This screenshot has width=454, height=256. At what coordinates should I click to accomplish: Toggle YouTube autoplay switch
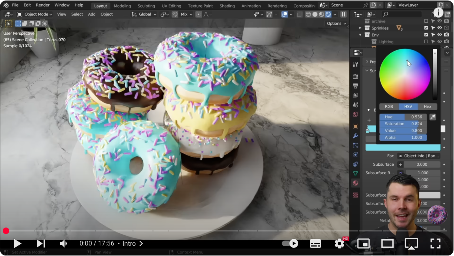(290, 244)
